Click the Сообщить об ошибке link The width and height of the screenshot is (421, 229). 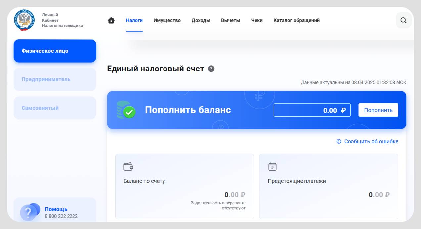pyautogui.click(x=367, y=142)
